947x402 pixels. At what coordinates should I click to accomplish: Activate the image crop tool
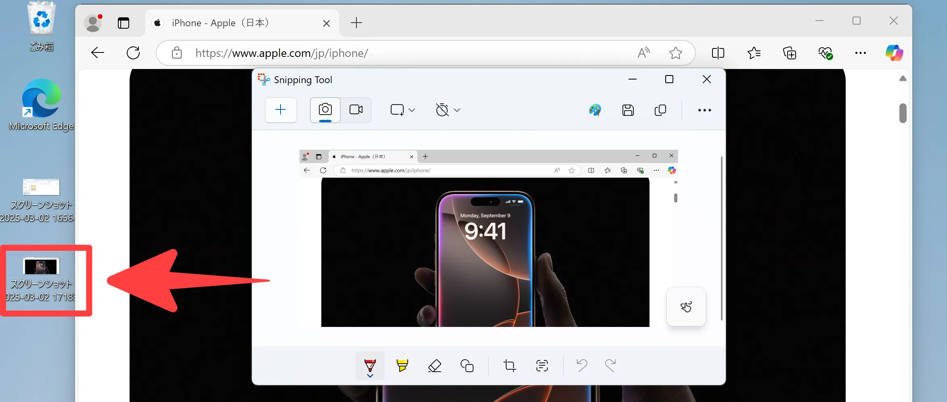(x=510, y=366)
